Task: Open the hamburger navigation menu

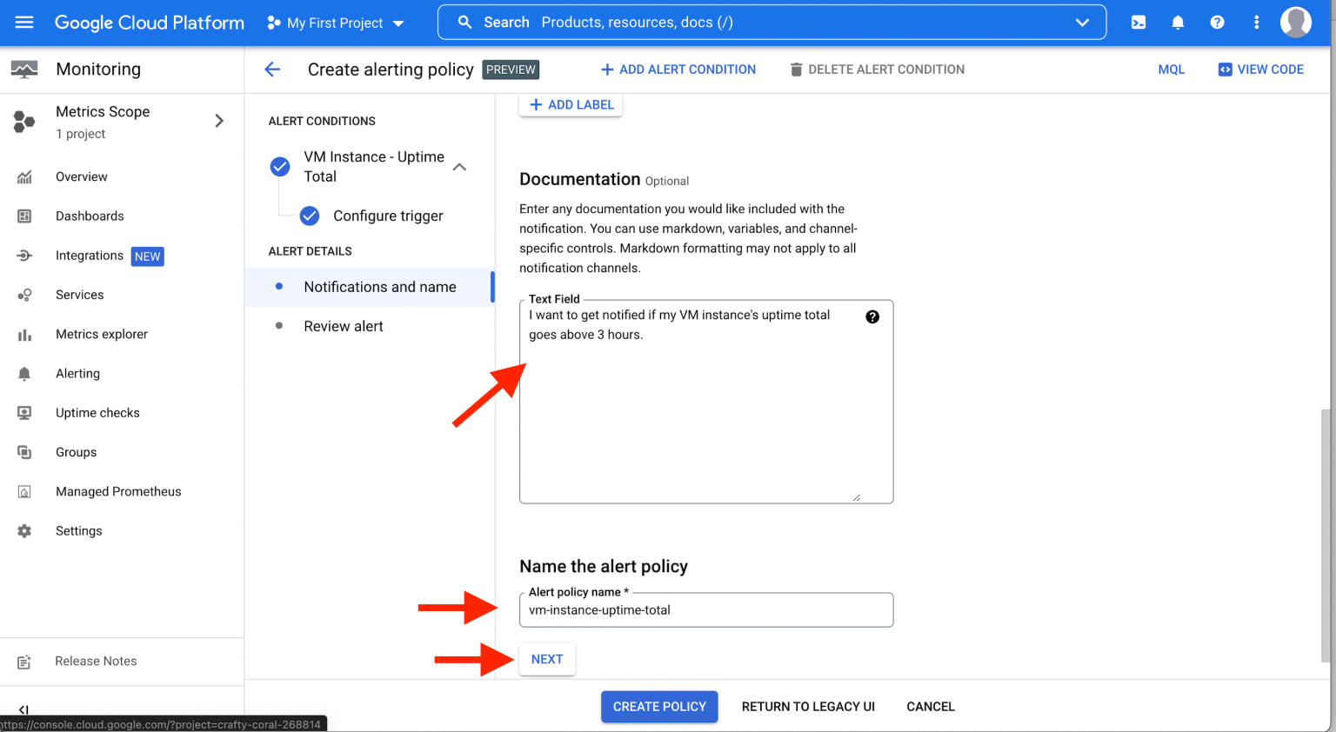Action: [x=24, y=23]
